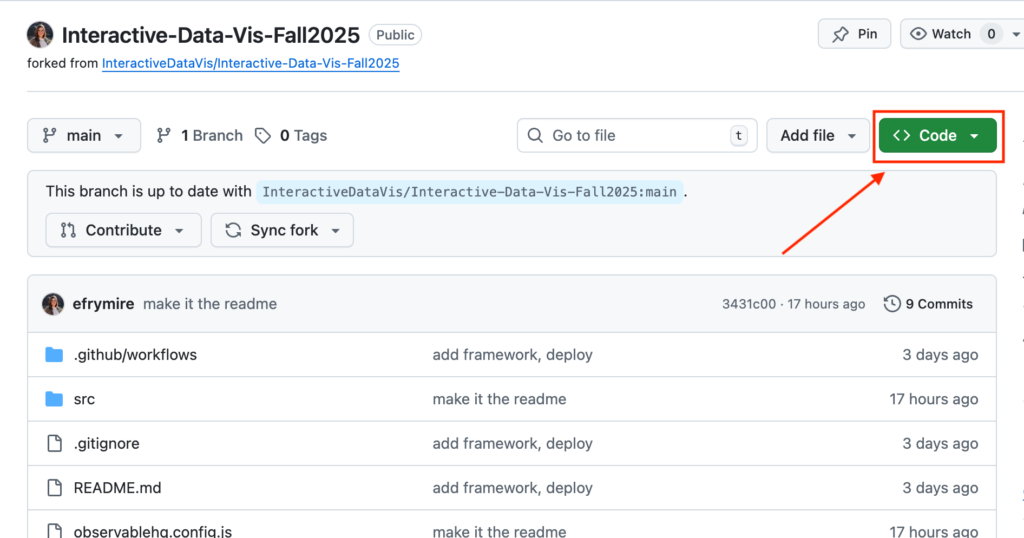The height and width of the screenshot is (538, 1024).
Task: Expand the Watch options dropdown arrow
Action: 1015,34
